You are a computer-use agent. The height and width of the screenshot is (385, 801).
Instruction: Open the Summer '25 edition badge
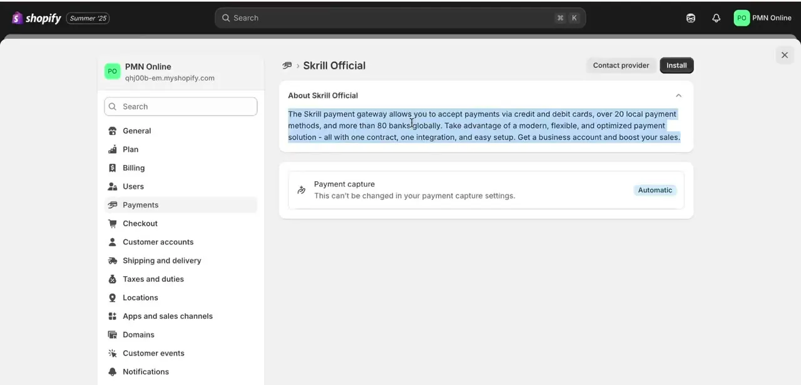pos(88,18)
